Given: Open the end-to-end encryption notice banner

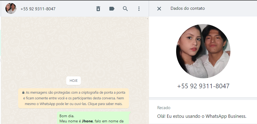Looking at the screenshot, I should coord(74,98).
